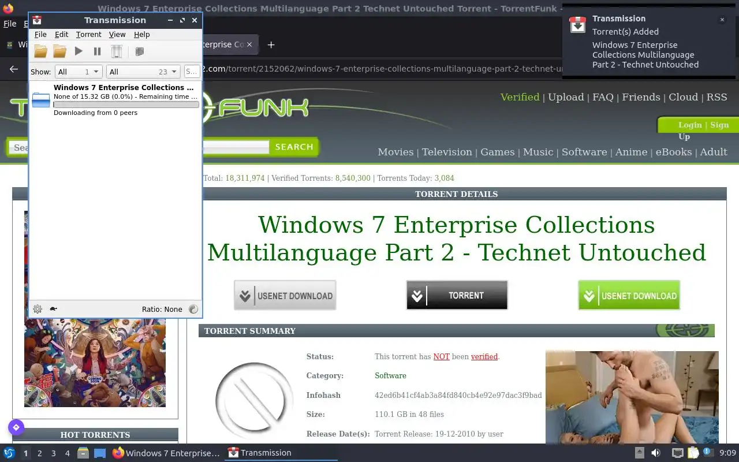Click 'Ratio: None' in Transmission status bar
Viewport: 739px width, 462px height.
tap(162, 309)
